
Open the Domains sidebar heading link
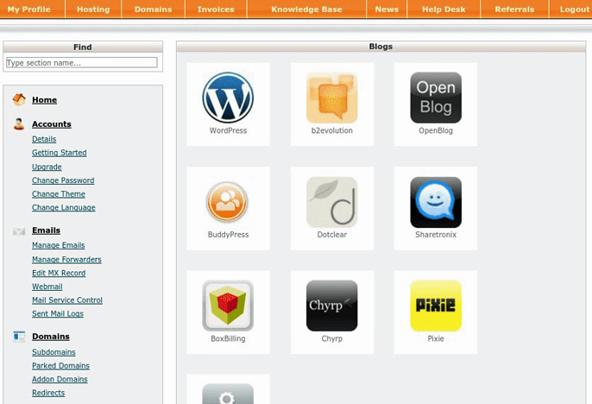click(51, 337)
